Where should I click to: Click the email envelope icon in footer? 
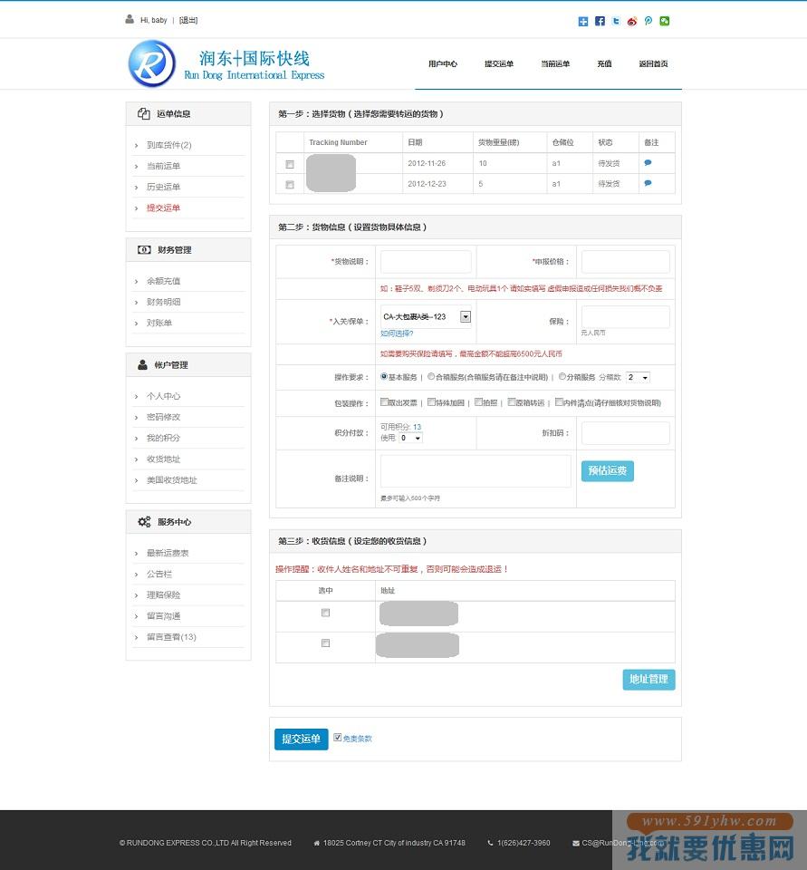click(576, 843)
